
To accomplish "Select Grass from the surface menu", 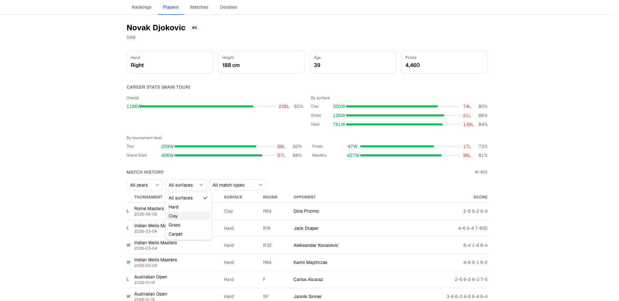I will pyautogui.click(x=188, y=225).
